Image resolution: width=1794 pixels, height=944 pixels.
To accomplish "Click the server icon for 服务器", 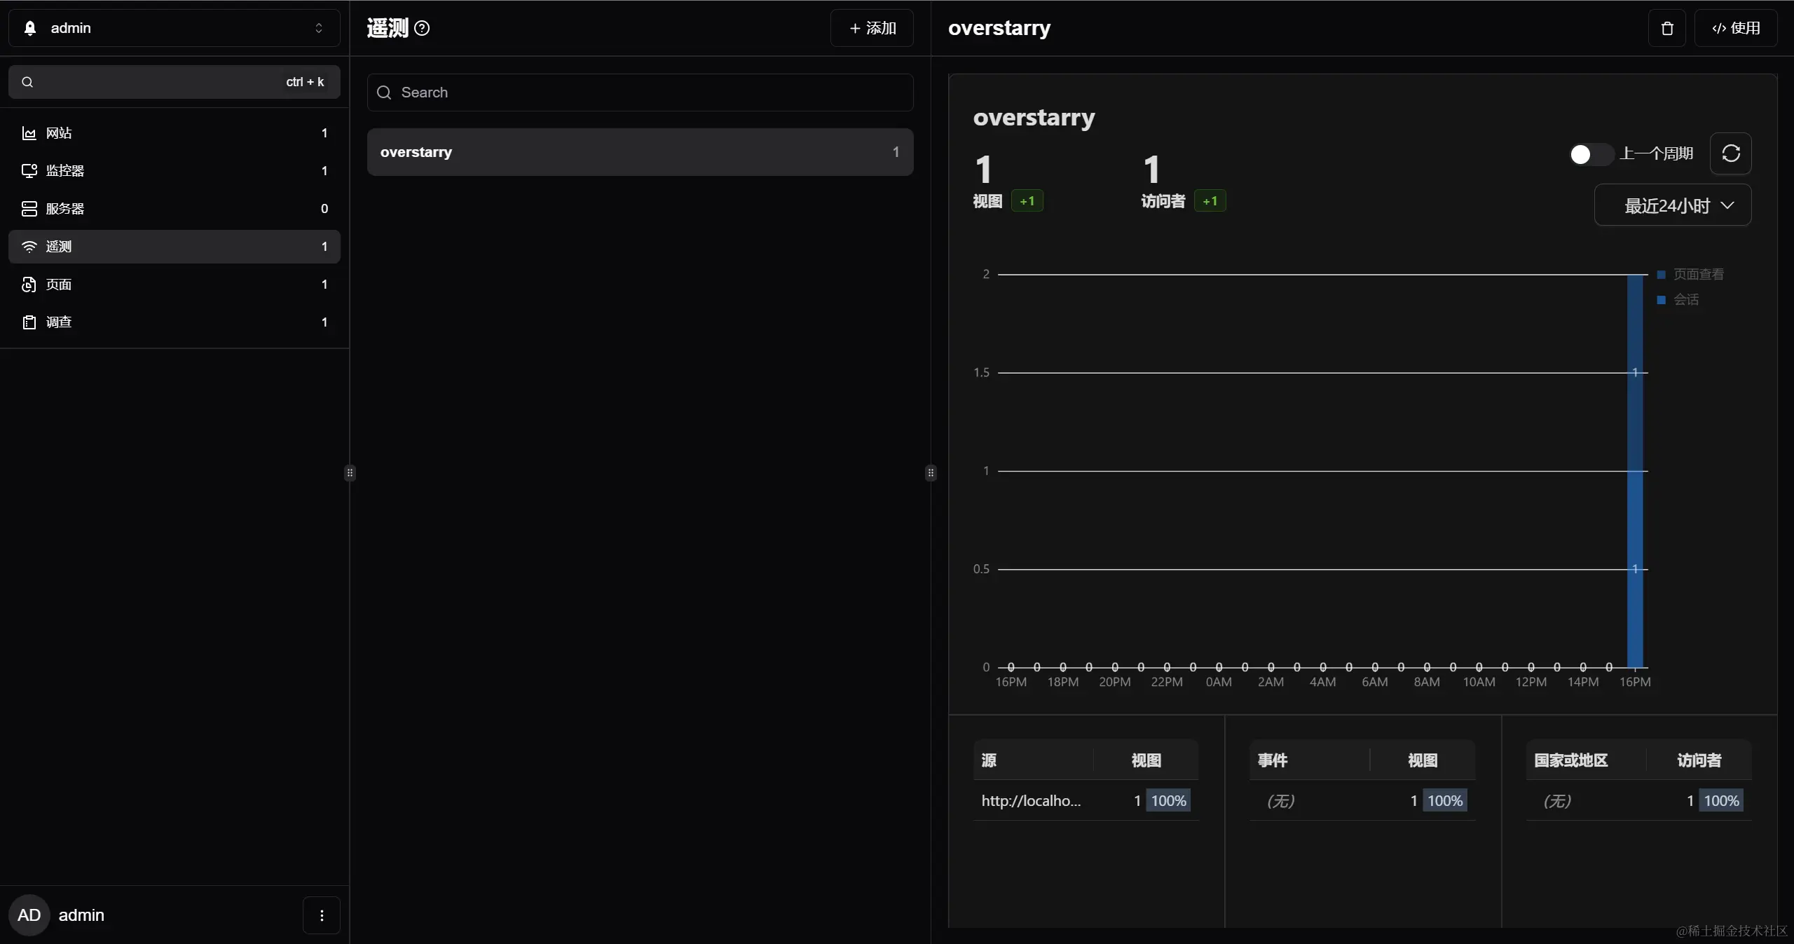I will point(29,209).
